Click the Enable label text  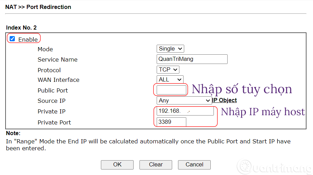click(x=28, y=40)
